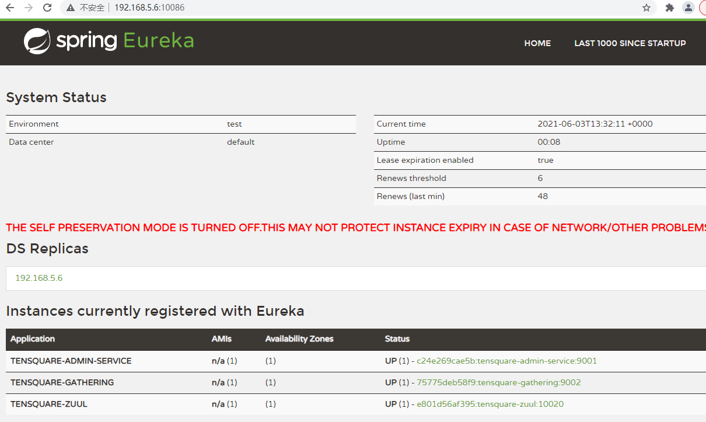Click the Uptime label
706x422 pixels.
point(391,142)
